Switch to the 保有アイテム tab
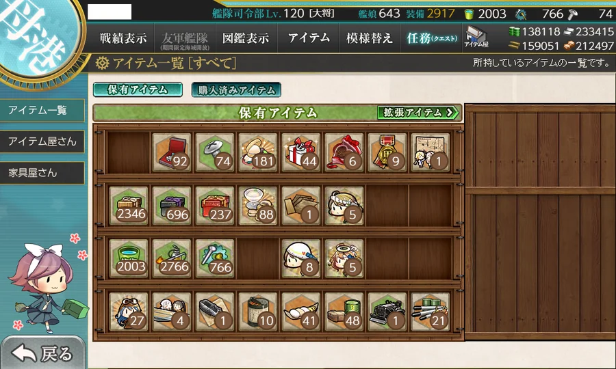This screenshot has width=616, height=369. coord(138,90)
